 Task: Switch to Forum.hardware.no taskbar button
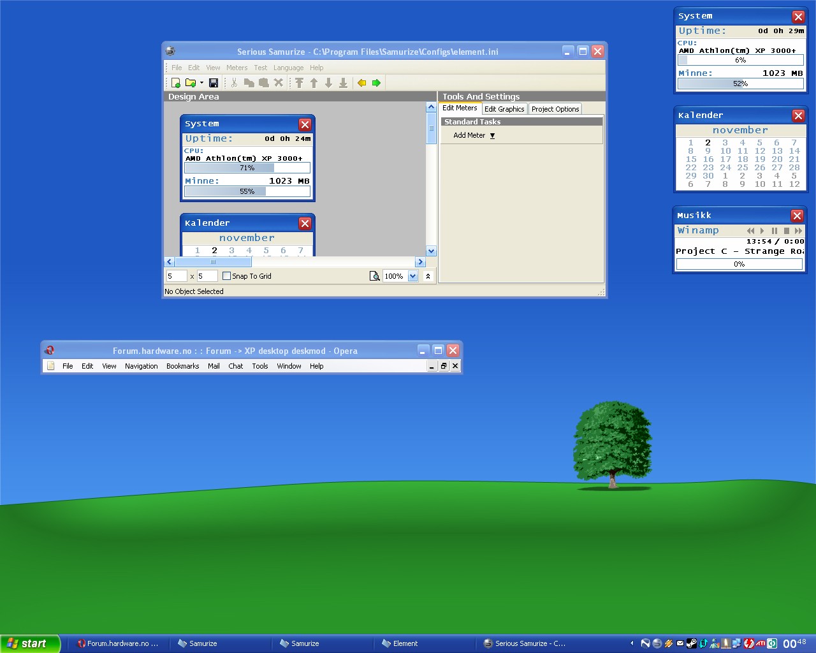(x=118, y=643)
